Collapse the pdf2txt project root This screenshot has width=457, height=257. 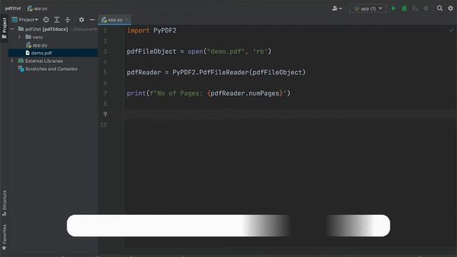(13, 29)
